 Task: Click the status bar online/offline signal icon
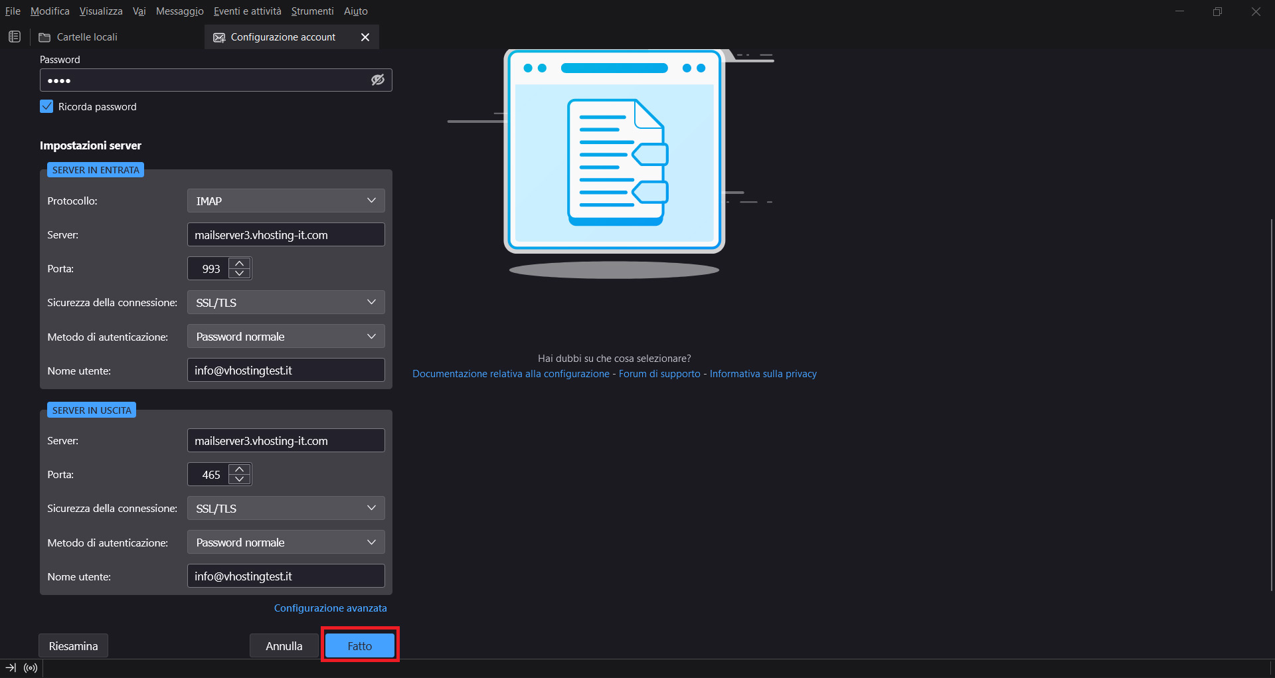31,668
